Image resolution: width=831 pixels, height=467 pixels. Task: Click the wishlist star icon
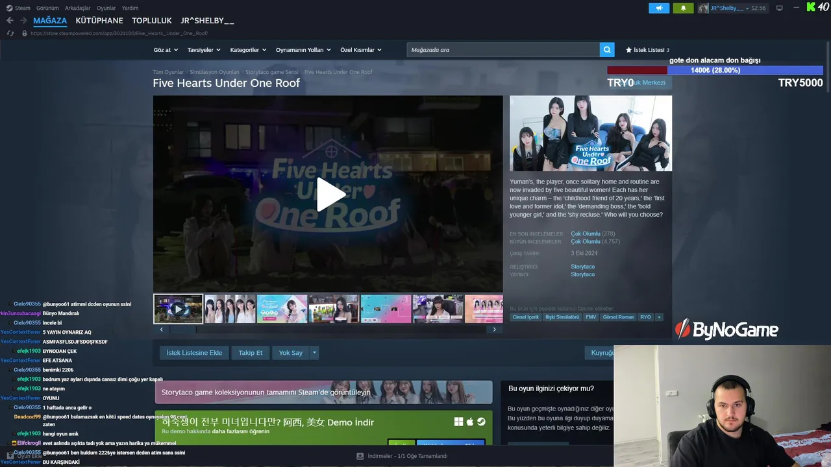click(628, 50)
